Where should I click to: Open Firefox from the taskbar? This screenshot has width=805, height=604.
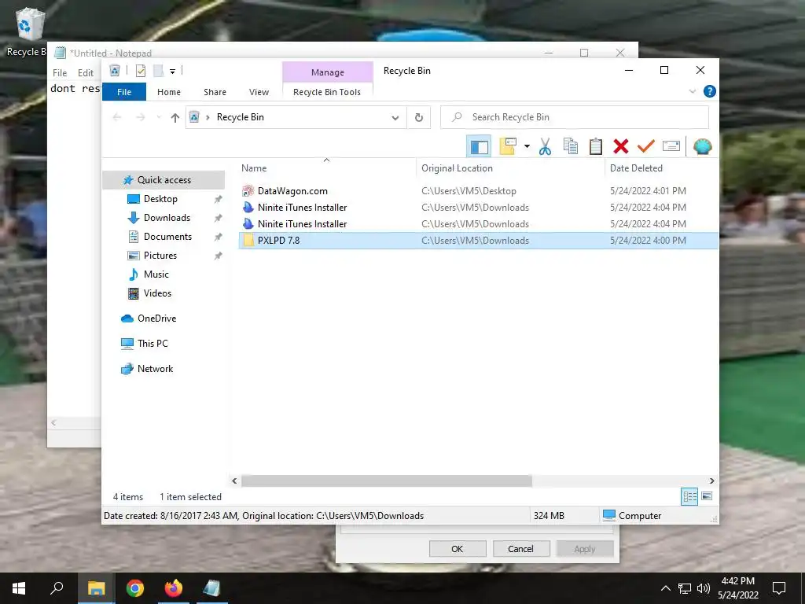coord(174,588)
